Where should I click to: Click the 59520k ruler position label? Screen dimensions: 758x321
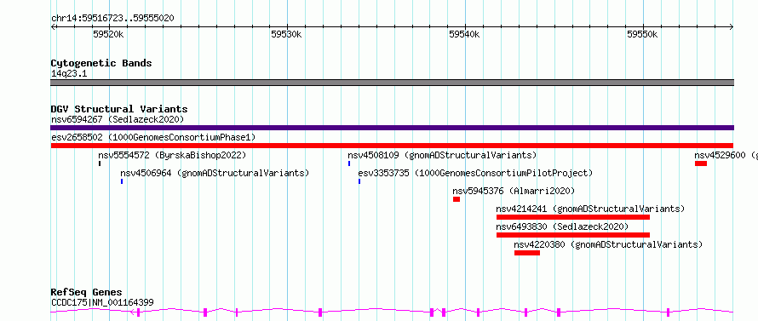(108, 34)
